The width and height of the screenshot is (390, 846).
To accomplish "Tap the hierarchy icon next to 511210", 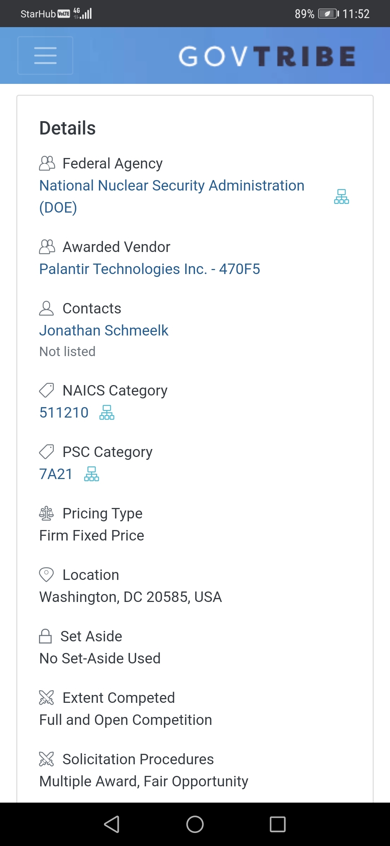I will 107,413.
